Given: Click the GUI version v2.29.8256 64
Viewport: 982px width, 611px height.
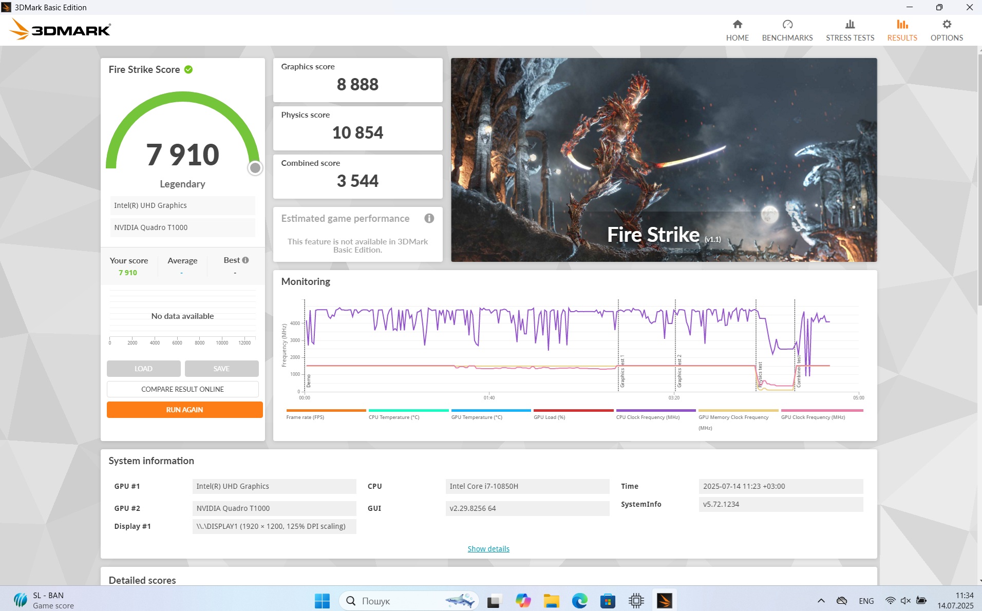Looking at the screenshot, I should (527, 508).
